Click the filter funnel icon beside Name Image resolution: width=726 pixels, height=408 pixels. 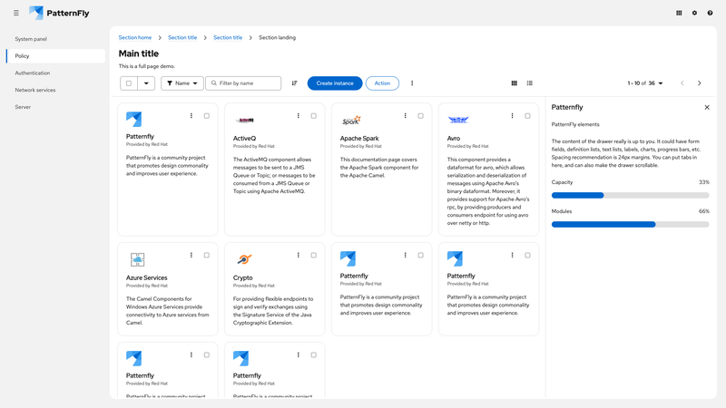pyautogui.click(x=170, y=83)
